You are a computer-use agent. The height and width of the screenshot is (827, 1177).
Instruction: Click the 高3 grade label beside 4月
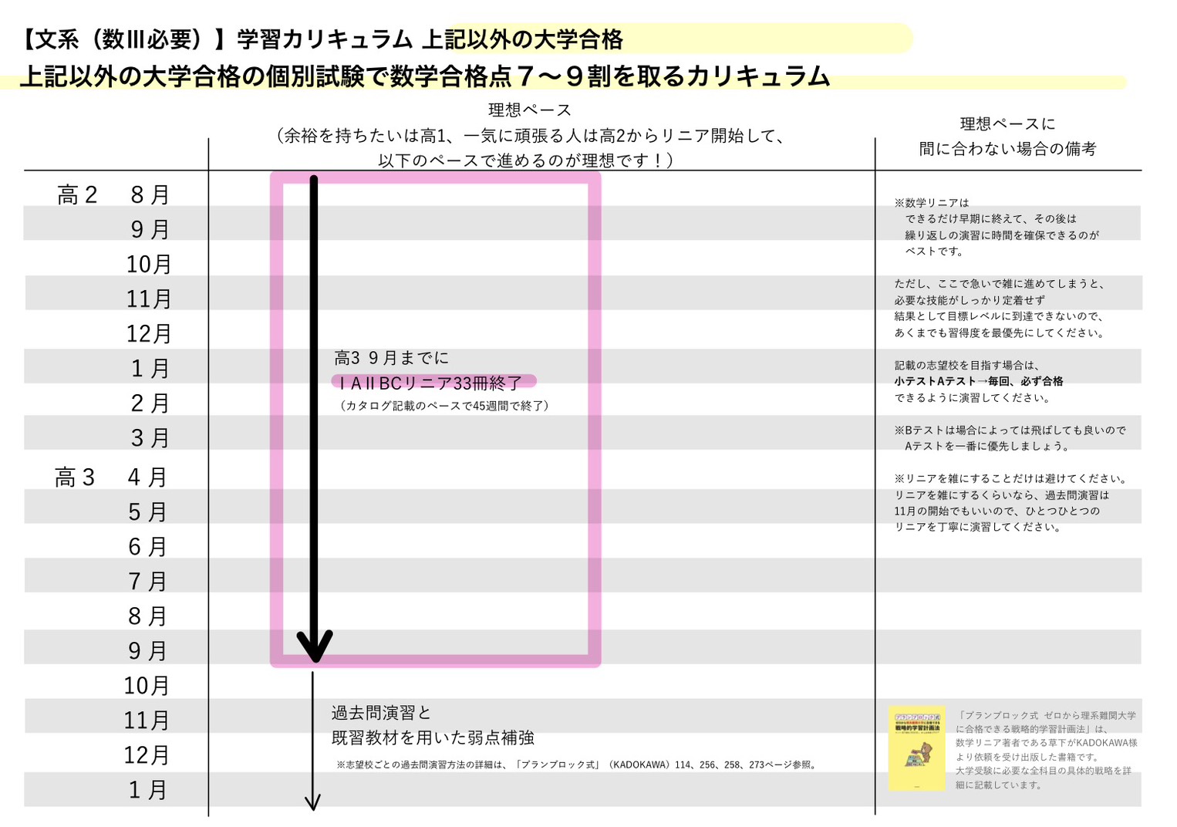pyautogui.click(x=75, y=478)
